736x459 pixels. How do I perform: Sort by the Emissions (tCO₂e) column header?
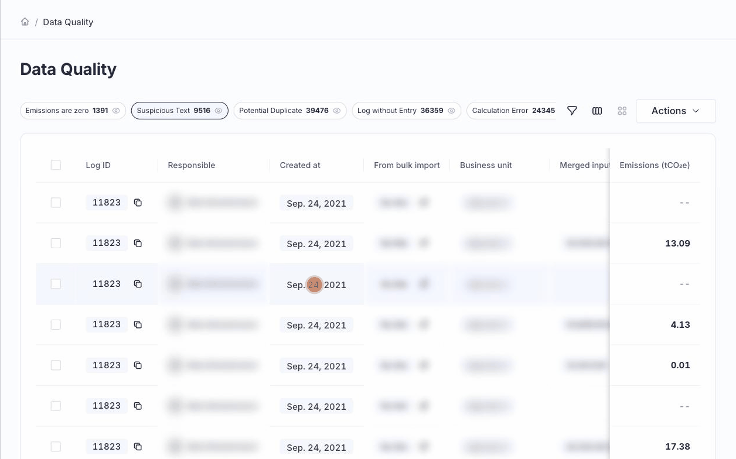point(655,165)
